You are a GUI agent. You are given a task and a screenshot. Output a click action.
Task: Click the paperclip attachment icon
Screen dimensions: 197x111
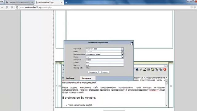[141, 69]
